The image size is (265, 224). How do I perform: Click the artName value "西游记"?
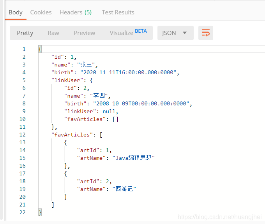124,189
